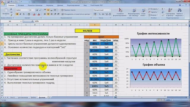
Task: Open Найти и выделить binoculars tool
Action: point(179,12)
